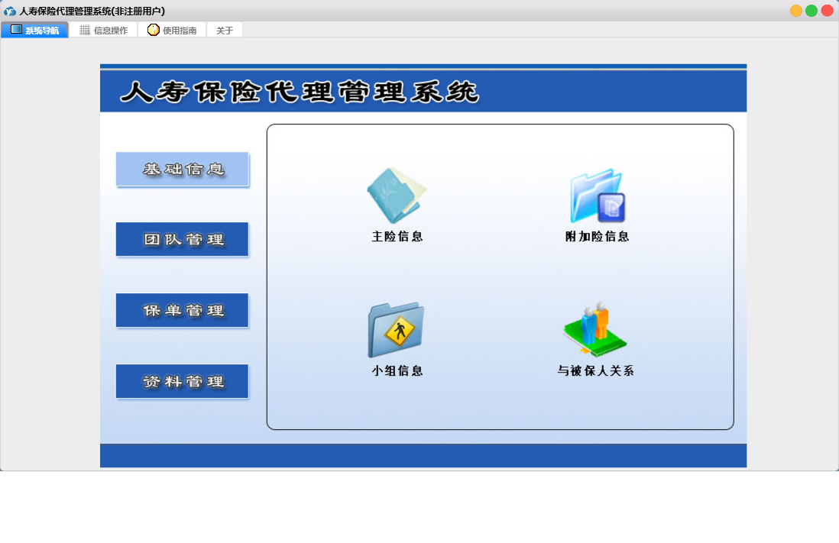Switch to the 信息操作 tab
Image resolution: width=839 pixels, height=543 pixels.
(x=104, y=30)
